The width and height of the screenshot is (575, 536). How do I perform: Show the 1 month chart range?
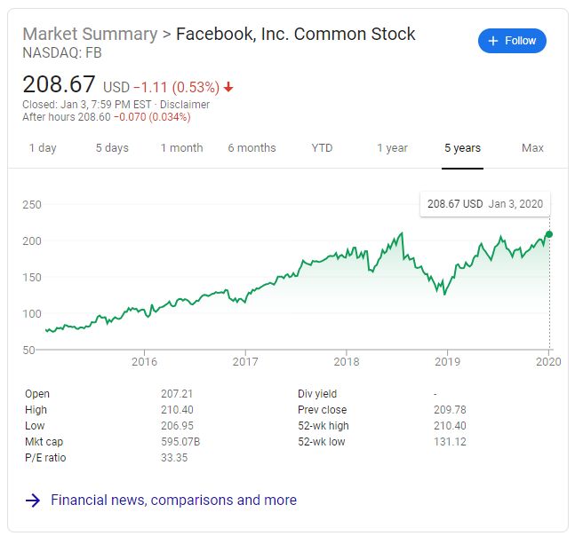pyautogui.click(x=182, y=148)
